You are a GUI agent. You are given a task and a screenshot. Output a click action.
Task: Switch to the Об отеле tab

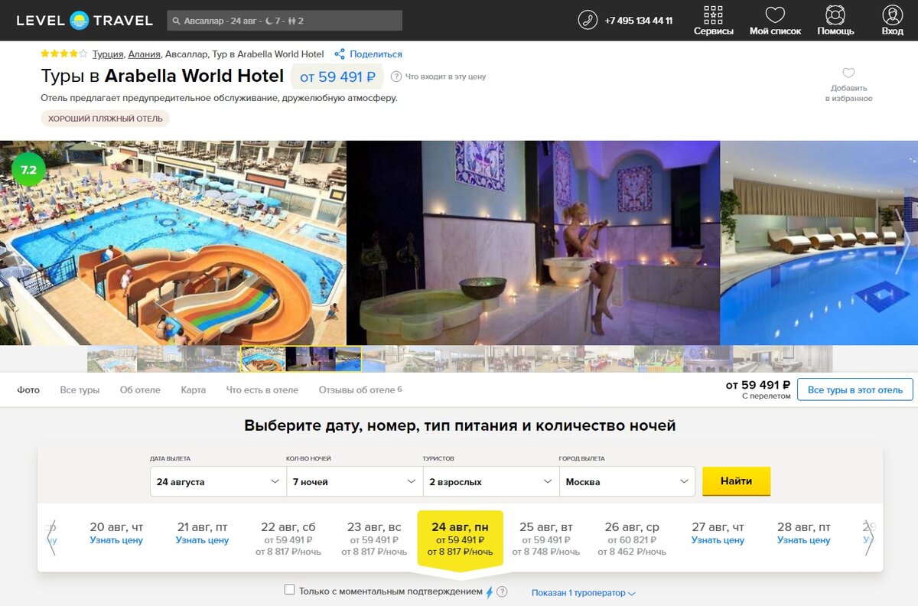140,389
